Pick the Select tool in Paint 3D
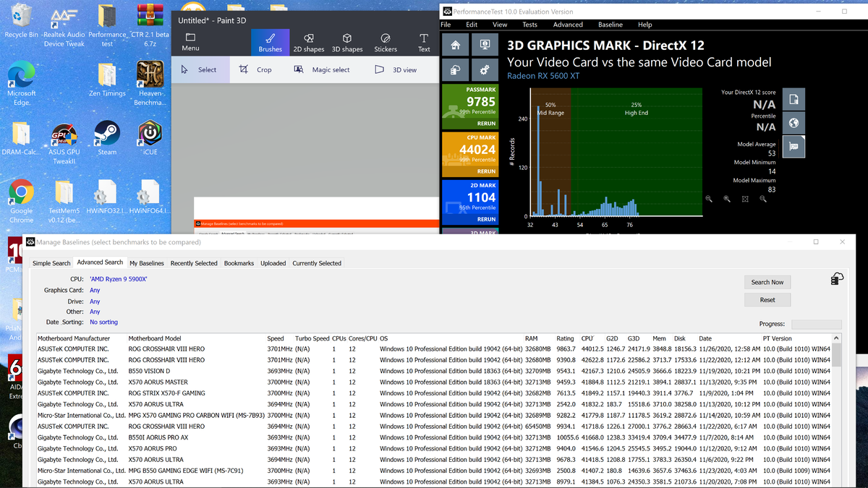Screen dimensions: 868x488 [199, 69]
